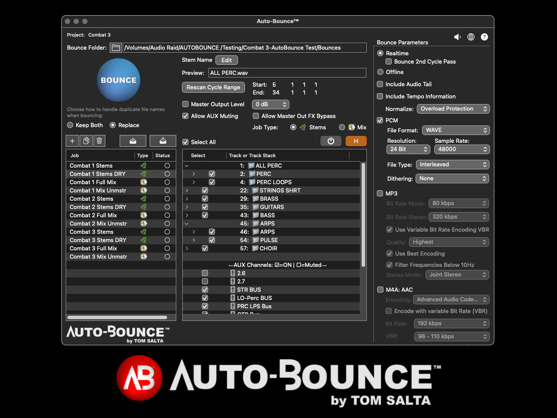The height and width of the screenshot is (418, 557).
Task: Click the import jobs tray icon
Action: [x=133, y=141]
